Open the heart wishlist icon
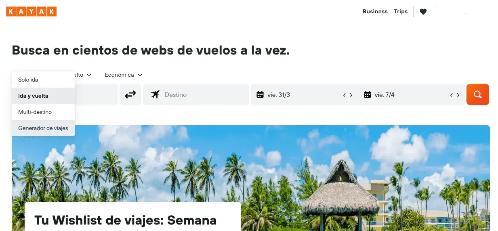 pos(423,12)
